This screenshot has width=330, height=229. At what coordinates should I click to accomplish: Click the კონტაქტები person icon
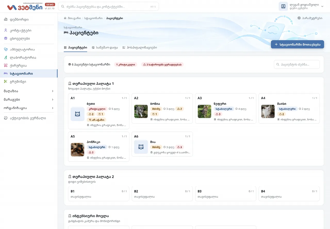[x=6, y=30]
